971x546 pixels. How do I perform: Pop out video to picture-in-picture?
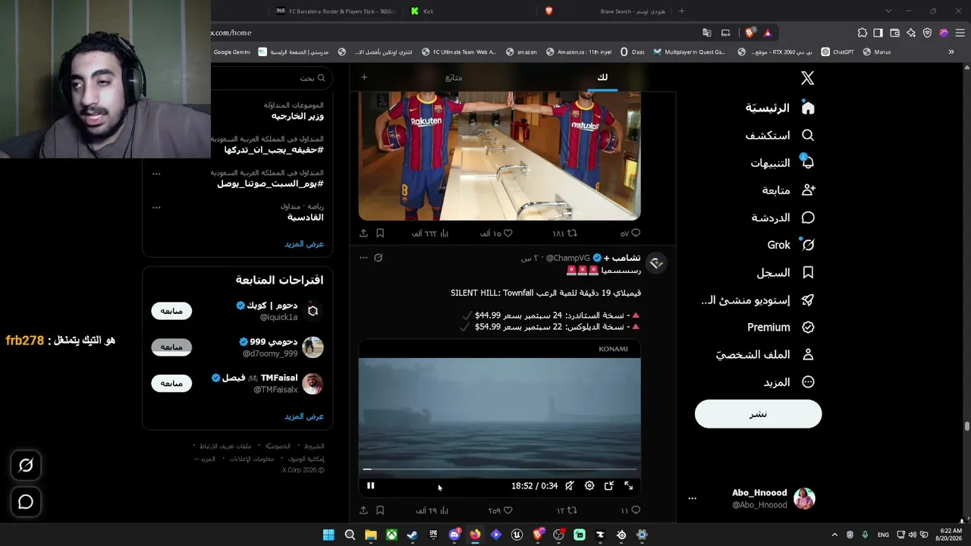[x=609, y=486]
